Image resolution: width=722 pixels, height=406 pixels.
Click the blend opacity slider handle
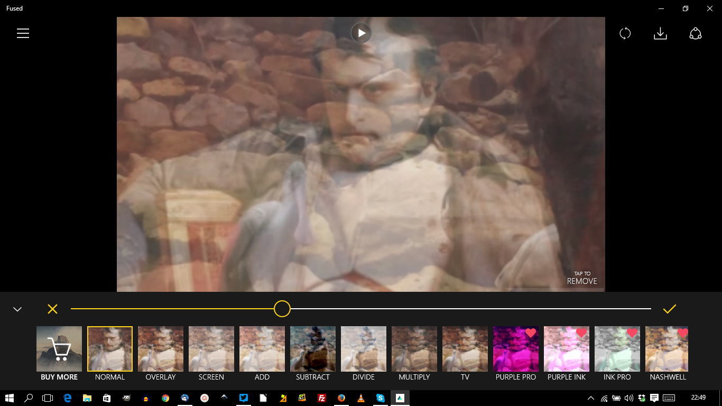click(282, 309)
